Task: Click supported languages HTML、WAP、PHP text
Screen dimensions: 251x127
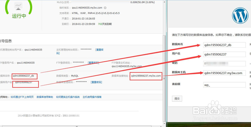Action: (96, 13)
